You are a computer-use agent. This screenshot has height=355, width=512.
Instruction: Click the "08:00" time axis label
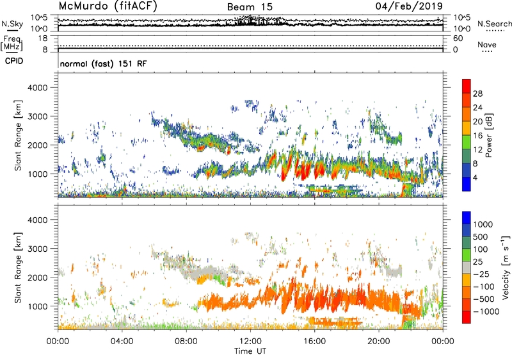(186, 342)
